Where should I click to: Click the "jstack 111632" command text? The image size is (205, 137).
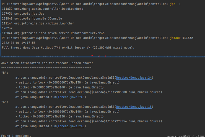pos(182,38)
